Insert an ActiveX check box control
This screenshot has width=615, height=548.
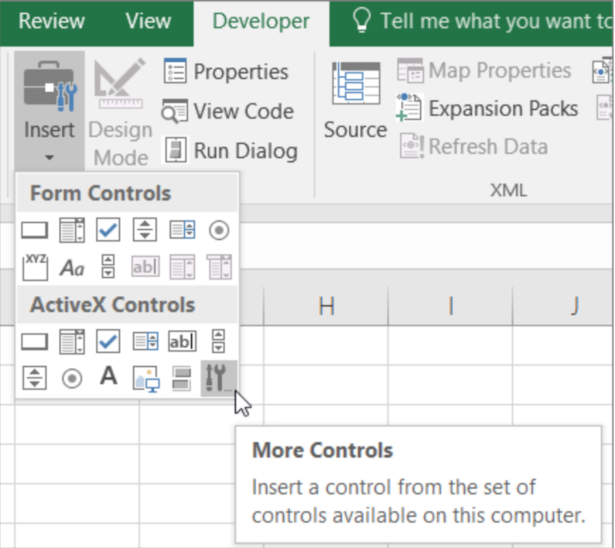coord(108,341)
